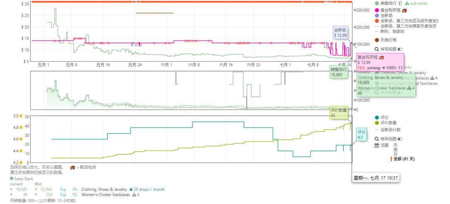The image size is (450, 204).
Task: Click the current rank value 18,685 in the table
Action: [x=22, y=189]
